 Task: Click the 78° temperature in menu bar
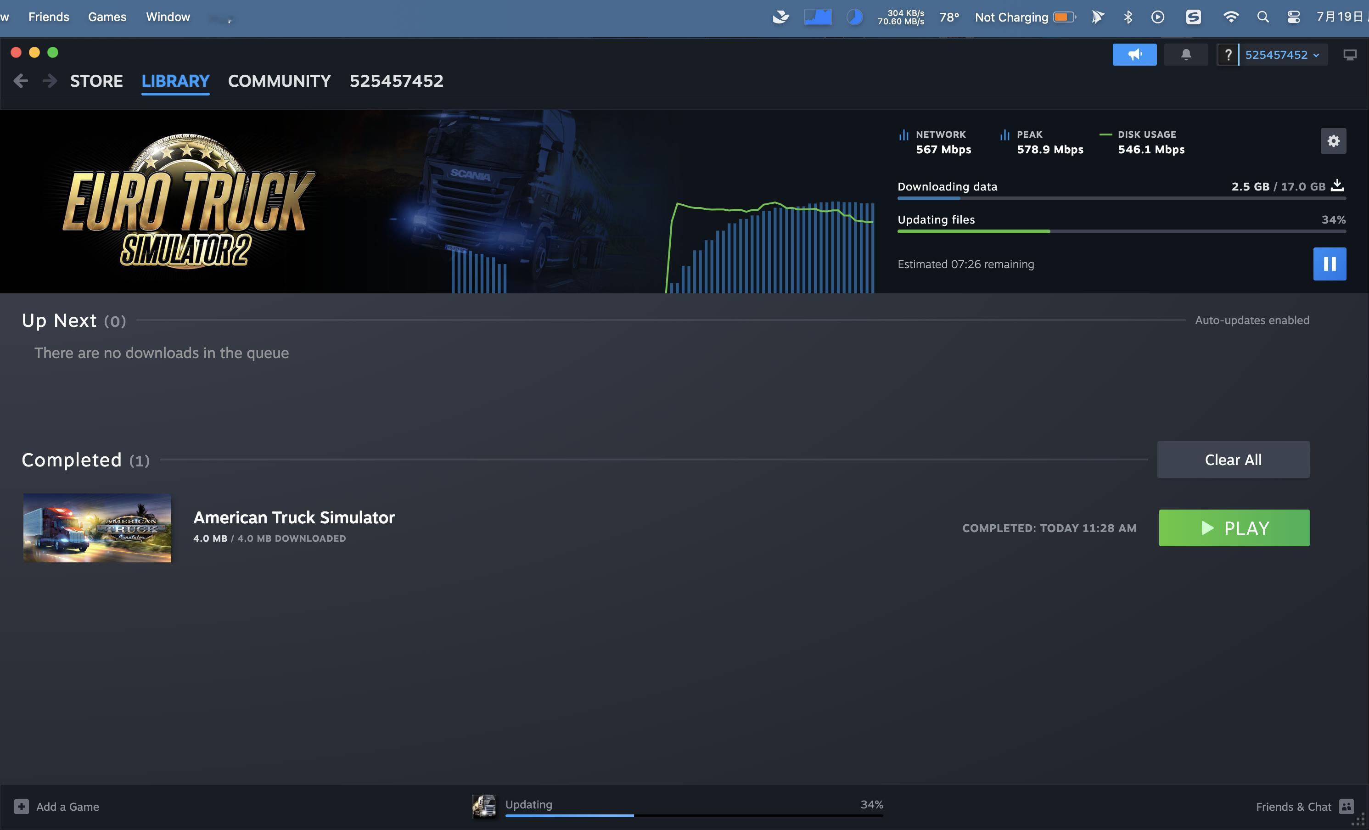click(x=949, y=17)
